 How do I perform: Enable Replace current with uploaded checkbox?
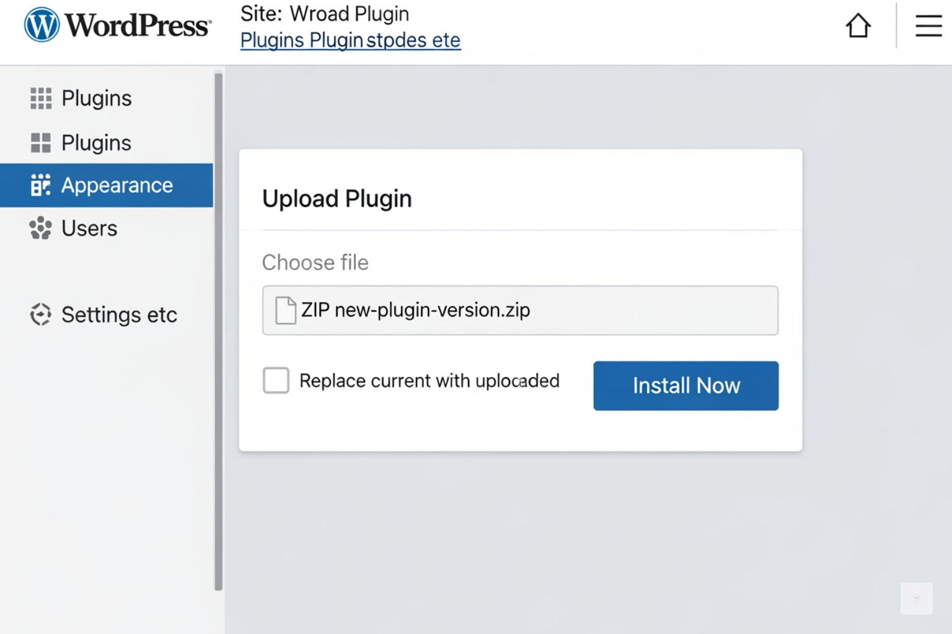tap(276, 380)
